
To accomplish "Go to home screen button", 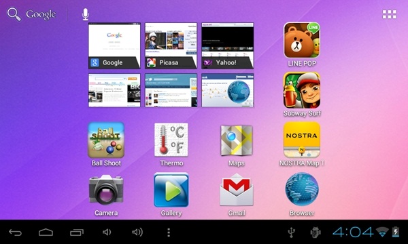I will pos(46,232).
